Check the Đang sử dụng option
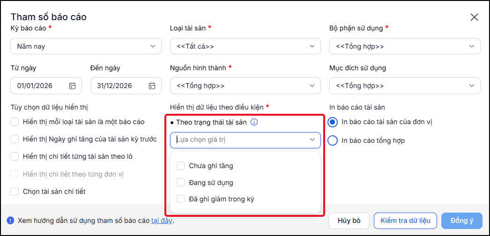This screenshot has height=236, width=490. (181, 182)
